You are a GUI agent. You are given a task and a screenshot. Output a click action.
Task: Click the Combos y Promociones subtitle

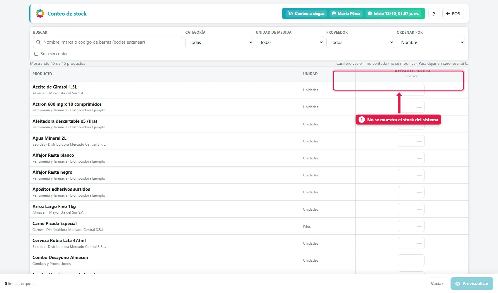coord(52,264)
